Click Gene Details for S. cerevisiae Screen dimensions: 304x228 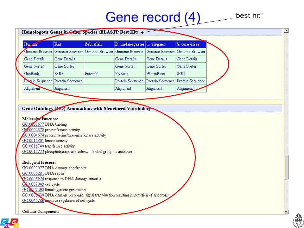(187, 59)
